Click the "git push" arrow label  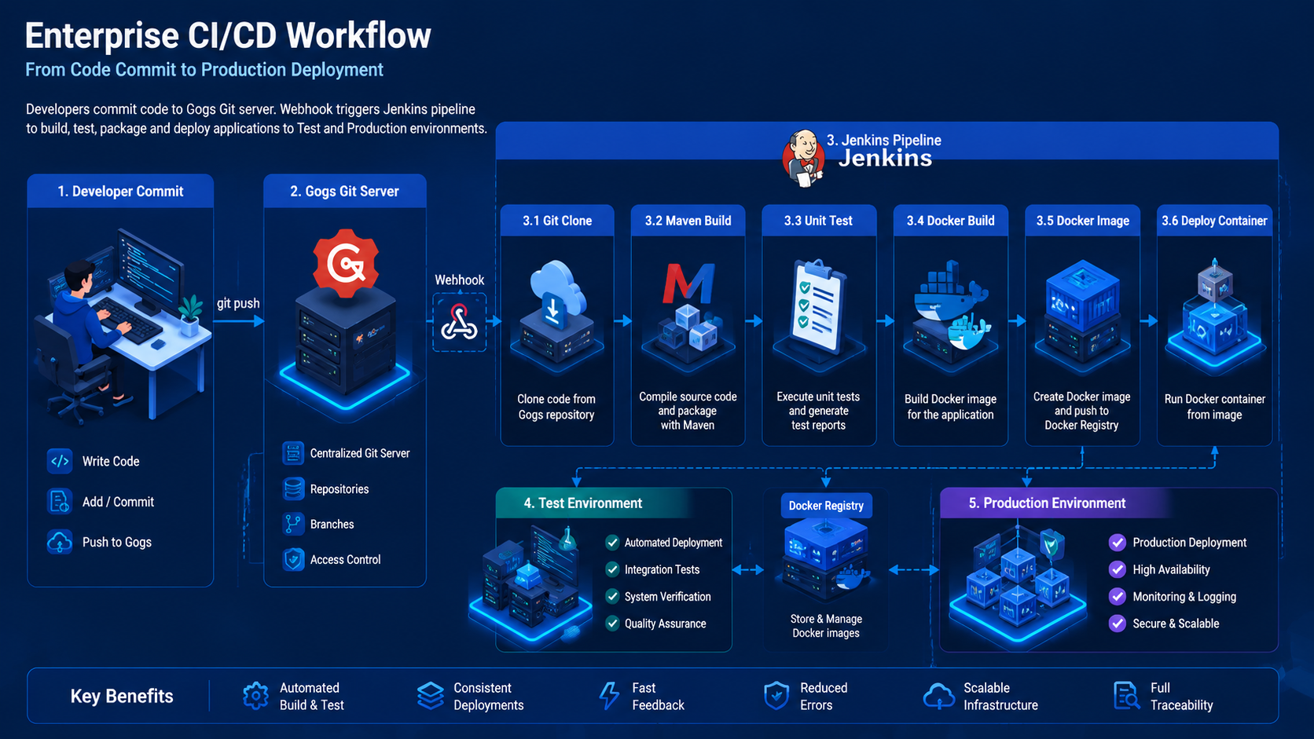tap(238, 303)
